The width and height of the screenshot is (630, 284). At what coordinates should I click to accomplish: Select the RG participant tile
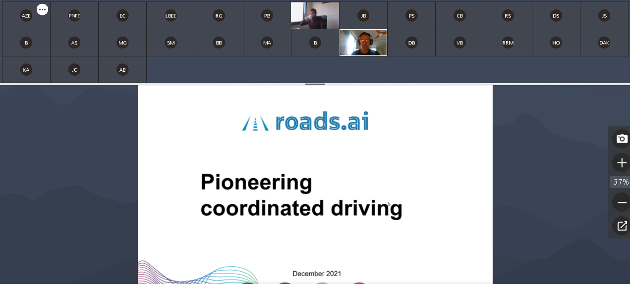coord(219,15)
